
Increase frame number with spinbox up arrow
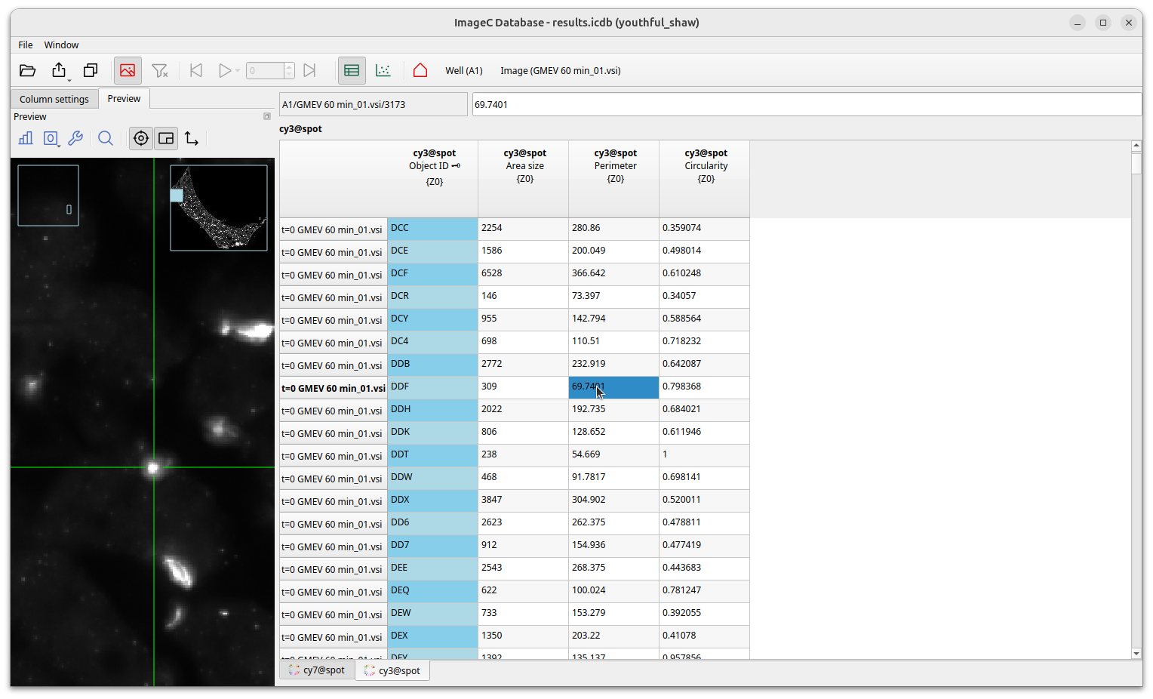pyautogui.click(x=289, y=66)
